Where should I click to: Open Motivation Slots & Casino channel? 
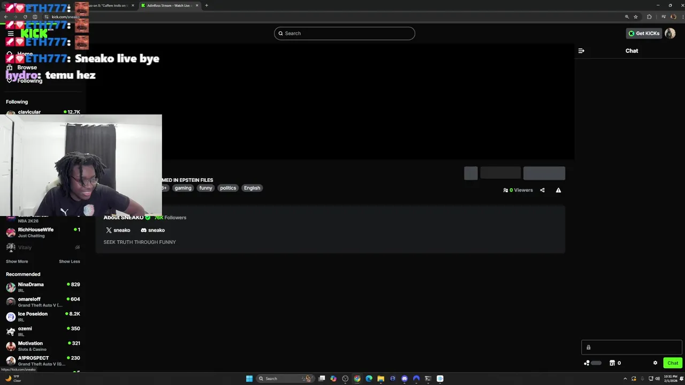(43, 346)
